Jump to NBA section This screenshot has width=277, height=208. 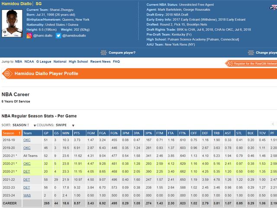tap(19, 61)
